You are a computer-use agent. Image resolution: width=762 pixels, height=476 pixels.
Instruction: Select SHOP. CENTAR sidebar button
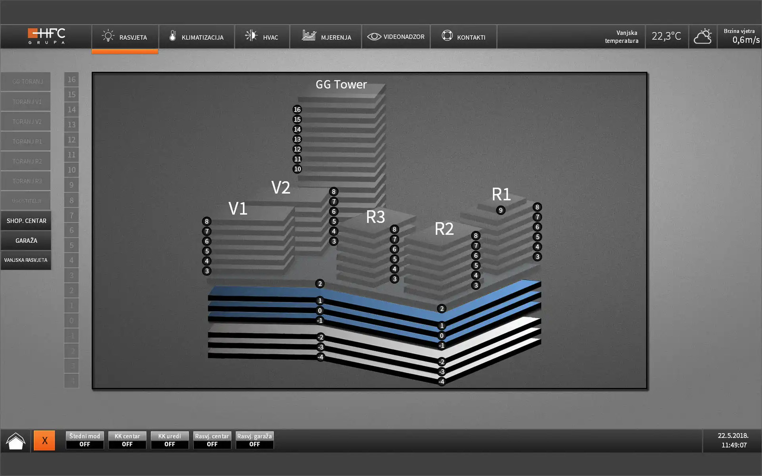point(26,221)
